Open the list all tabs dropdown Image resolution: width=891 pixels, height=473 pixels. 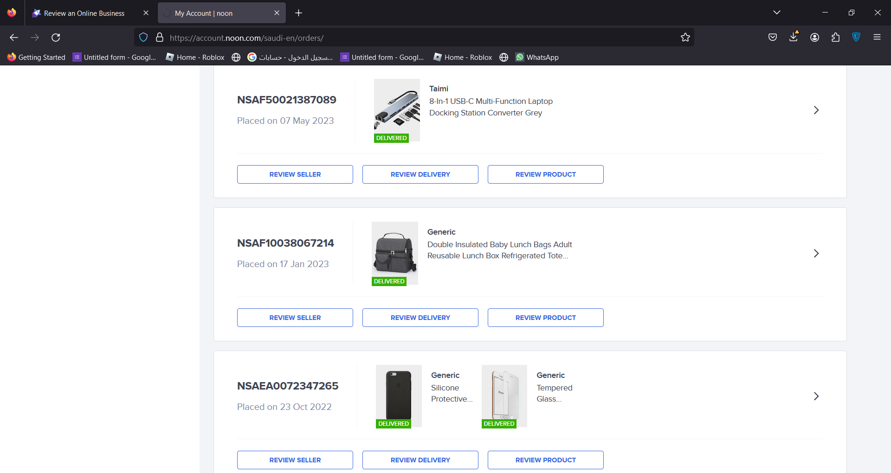tap(776, 13)
